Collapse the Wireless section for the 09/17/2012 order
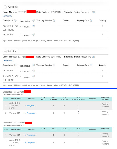The image size is (117, 149). 5,52
